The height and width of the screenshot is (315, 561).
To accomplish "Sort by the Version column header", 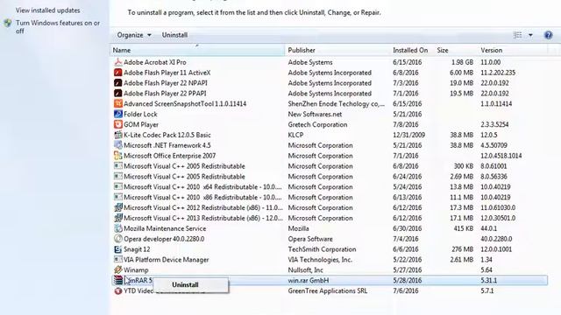I will click(513, 51).
